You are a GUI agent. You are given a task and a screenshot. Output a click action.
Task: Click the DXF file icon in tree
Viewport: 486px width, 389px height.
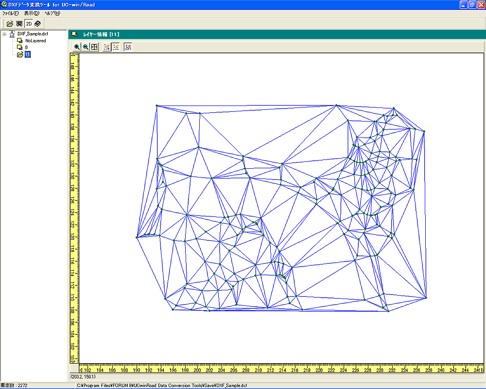tap(13, 34)
